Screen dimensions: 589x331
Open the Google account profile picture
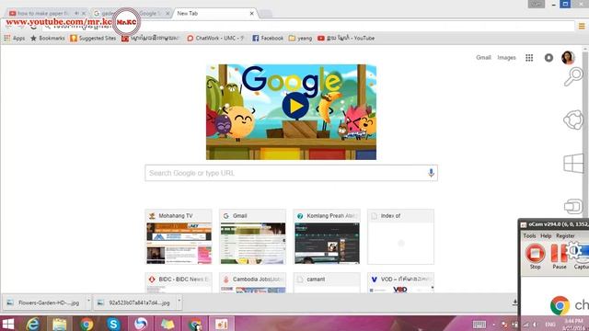[x=568, y=57]
